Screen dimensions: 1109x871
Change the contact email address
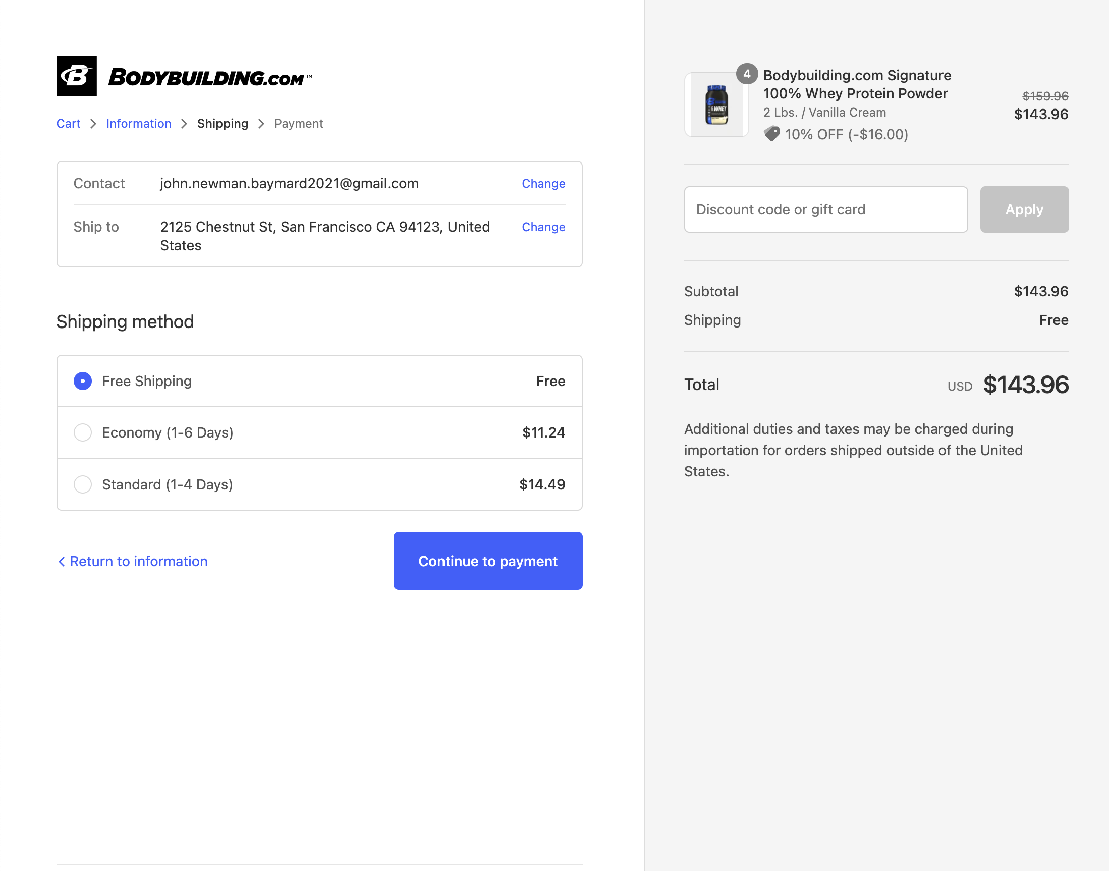(x=543, y=184)
